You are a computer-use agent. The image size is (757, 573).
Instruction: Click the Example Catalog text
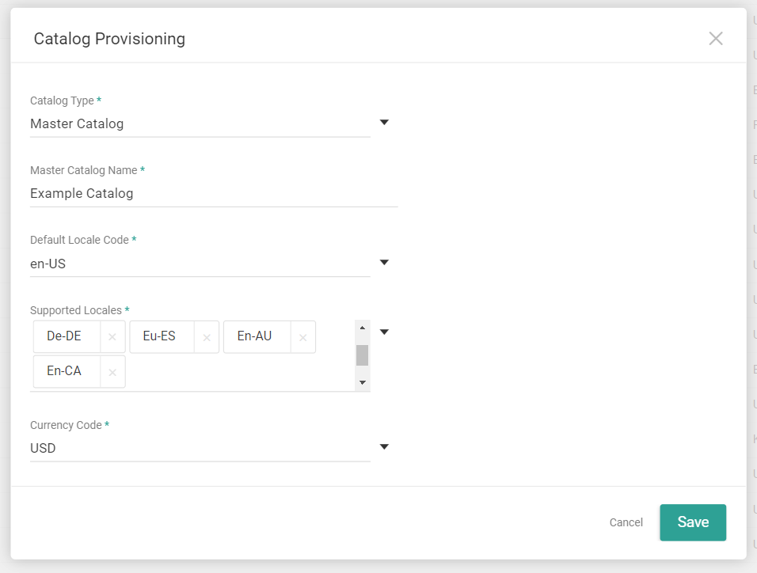82,193
